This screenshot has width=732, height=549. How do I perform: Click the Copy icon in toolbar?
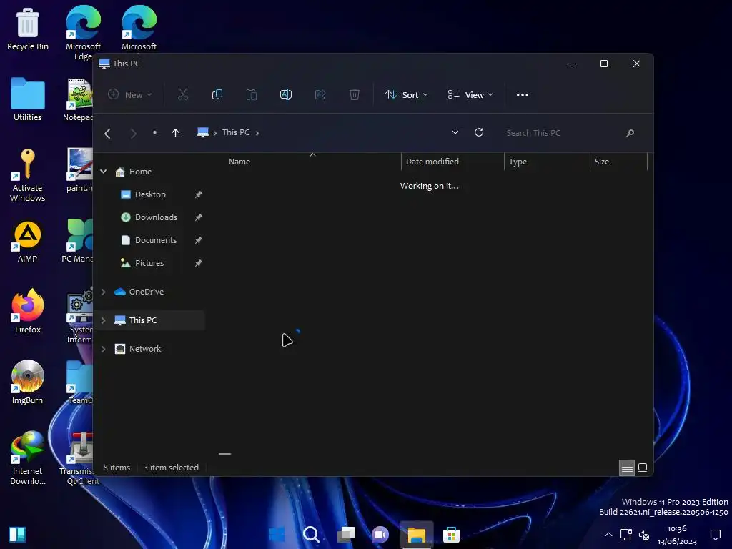click(x=217, y=95)
